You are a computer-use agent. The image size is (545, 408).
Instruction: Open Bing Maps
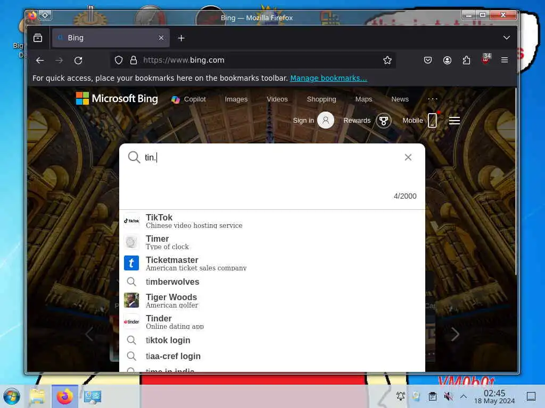tap(364, 99)
